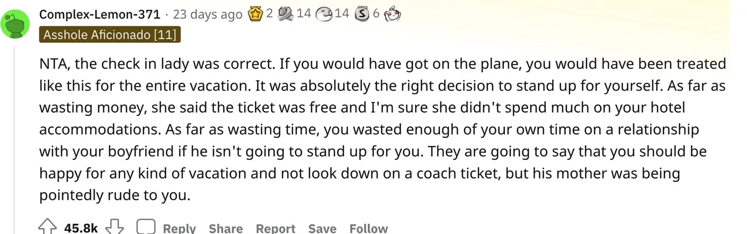Share this comment
The image size is (747, 234).
point(226,228)
